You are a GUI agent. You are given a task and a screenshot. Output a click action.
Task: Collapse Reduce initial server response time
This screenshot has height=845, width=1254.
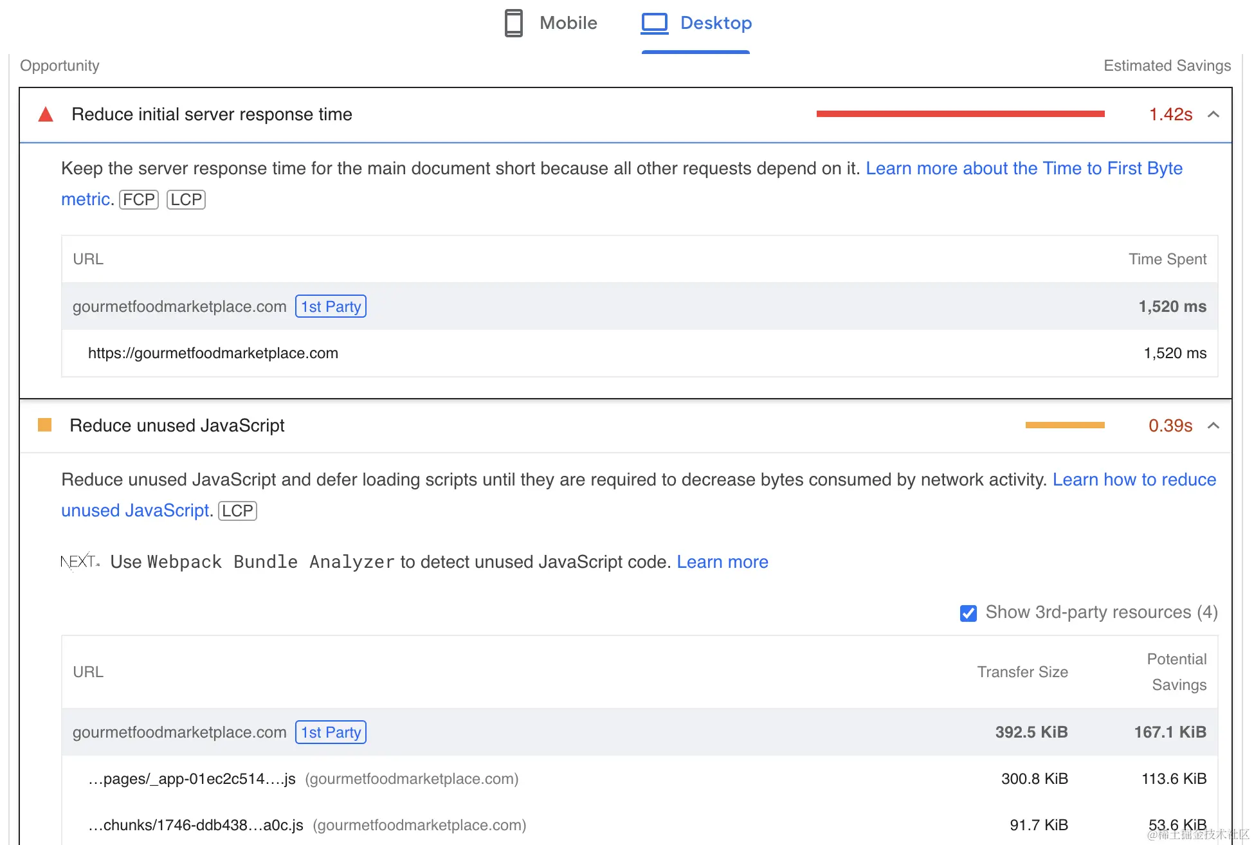coord(1213,114)
